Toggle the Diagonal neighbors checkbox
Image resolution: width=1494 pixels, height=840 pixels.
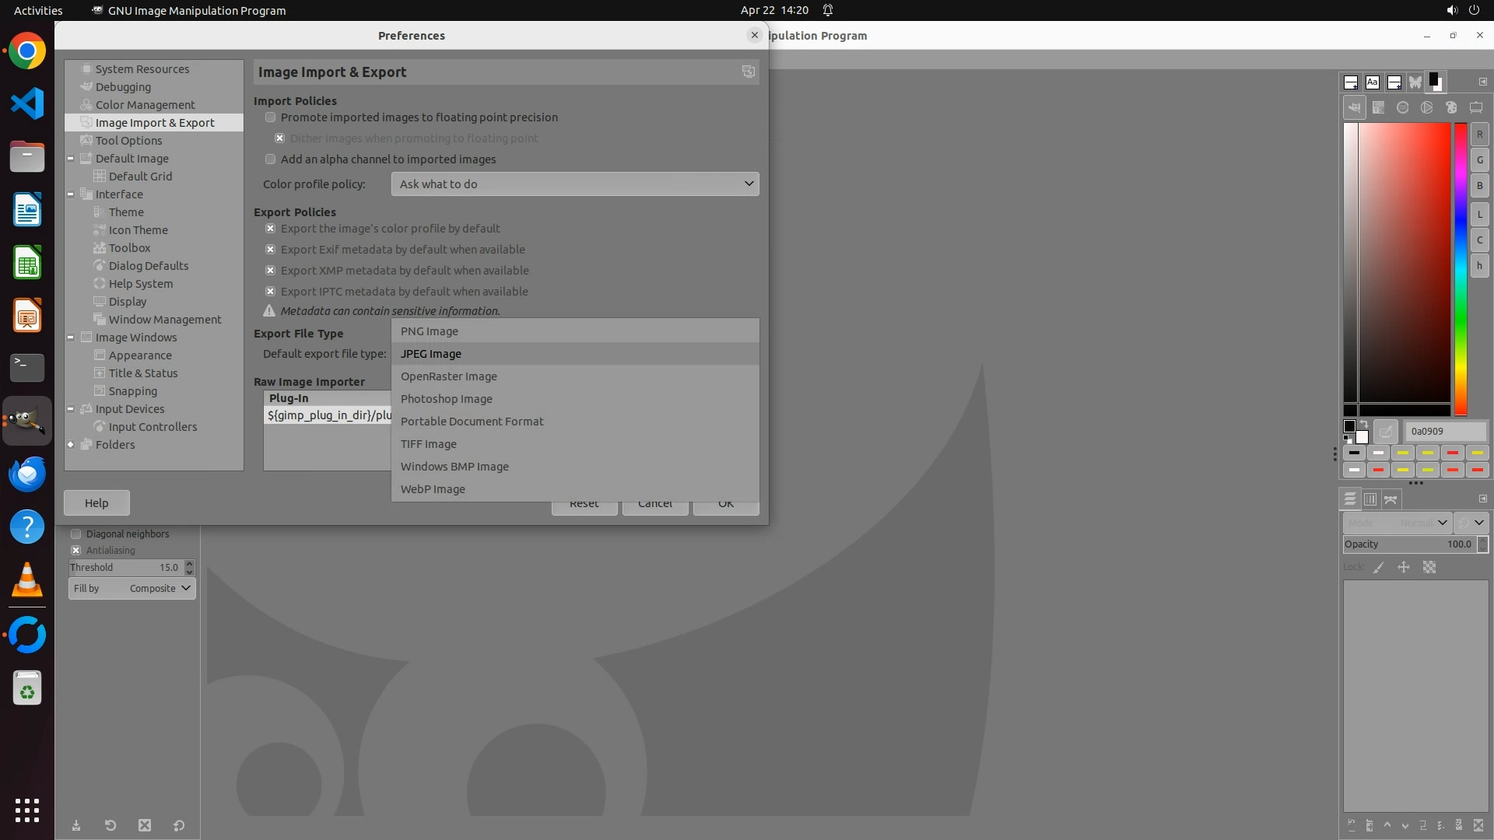pyautogui.click(x=76, y=534)
